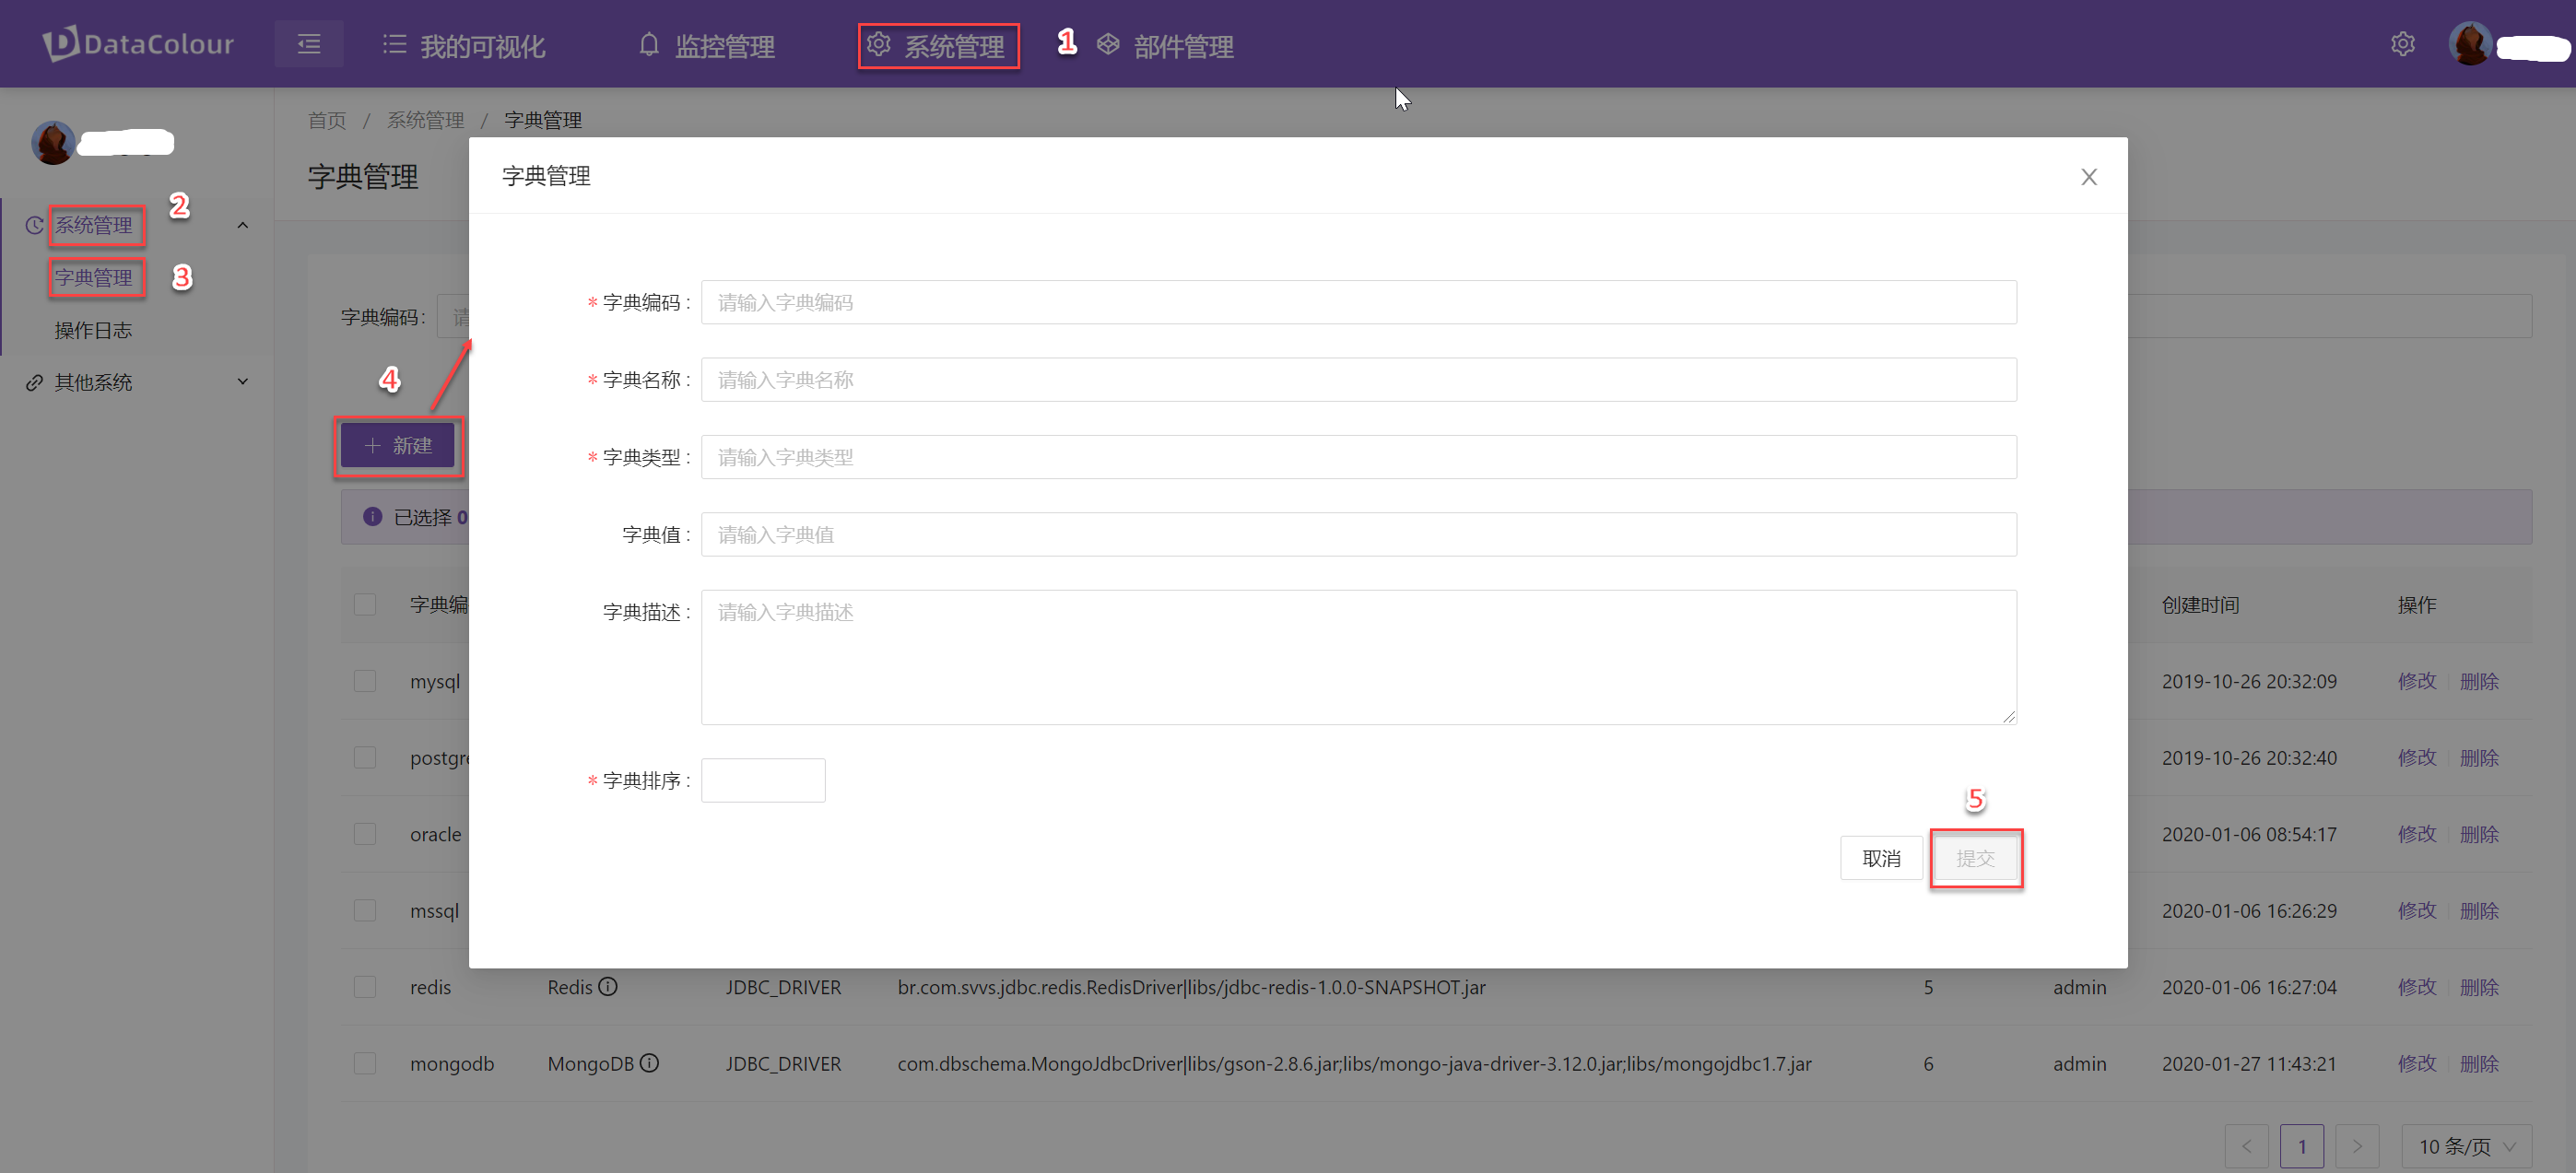Toggle the select-all checkbox in table header
Screen dimensions: 2576x1173
pos(365,604)
